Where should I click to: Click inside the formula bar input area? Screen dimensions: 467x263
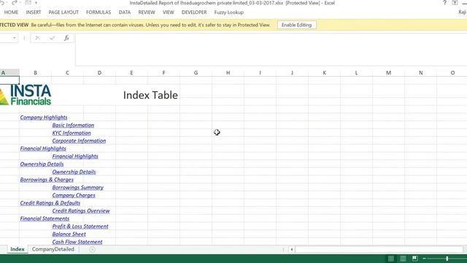coord(271,49)
